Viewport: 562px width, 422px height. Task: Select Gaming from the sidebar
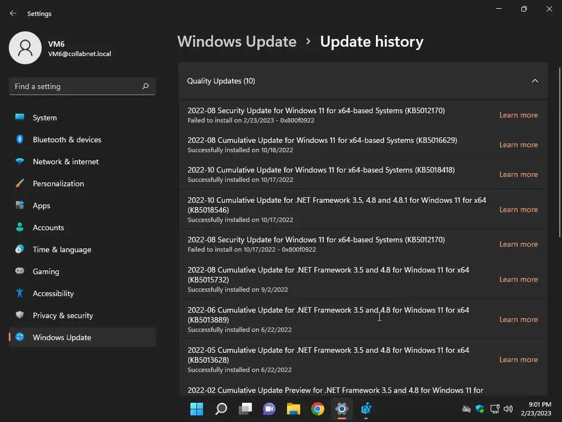pyautogui.click(x=82, y=271)
